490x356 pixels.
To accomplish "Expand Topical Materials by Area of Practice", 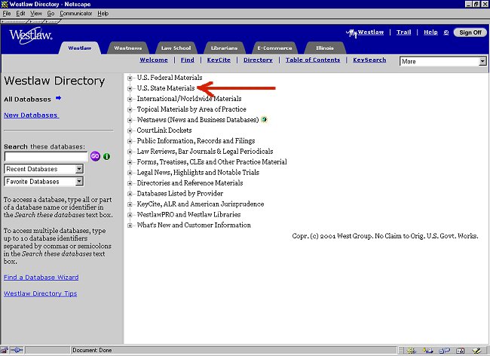I will coord(130,109).
